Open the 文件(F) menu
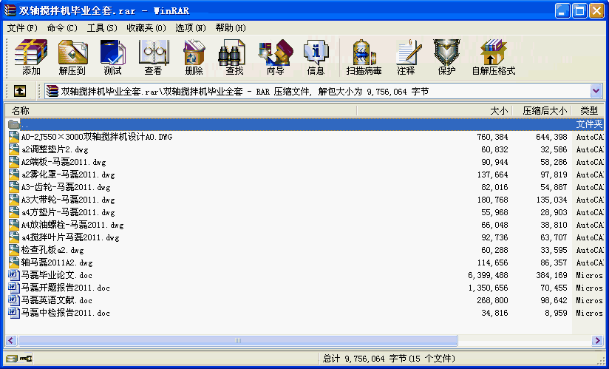This screenshot has height=369, width=609. (22, 28)
